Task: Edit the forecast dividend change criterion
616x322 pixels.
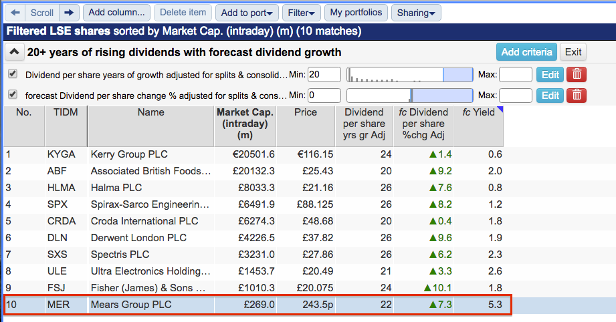Action: pyautogui.click(x=550, y=96)
